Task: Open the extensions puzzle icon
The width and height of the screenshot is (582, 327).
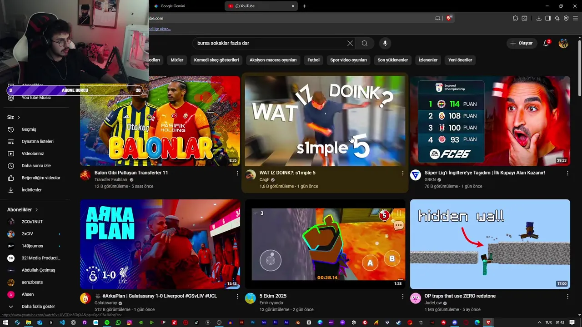Action: tap(515, 18)
